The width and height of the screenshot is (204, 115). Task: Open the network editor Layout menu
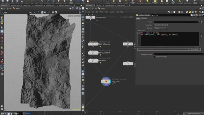[x=112, y=12]
